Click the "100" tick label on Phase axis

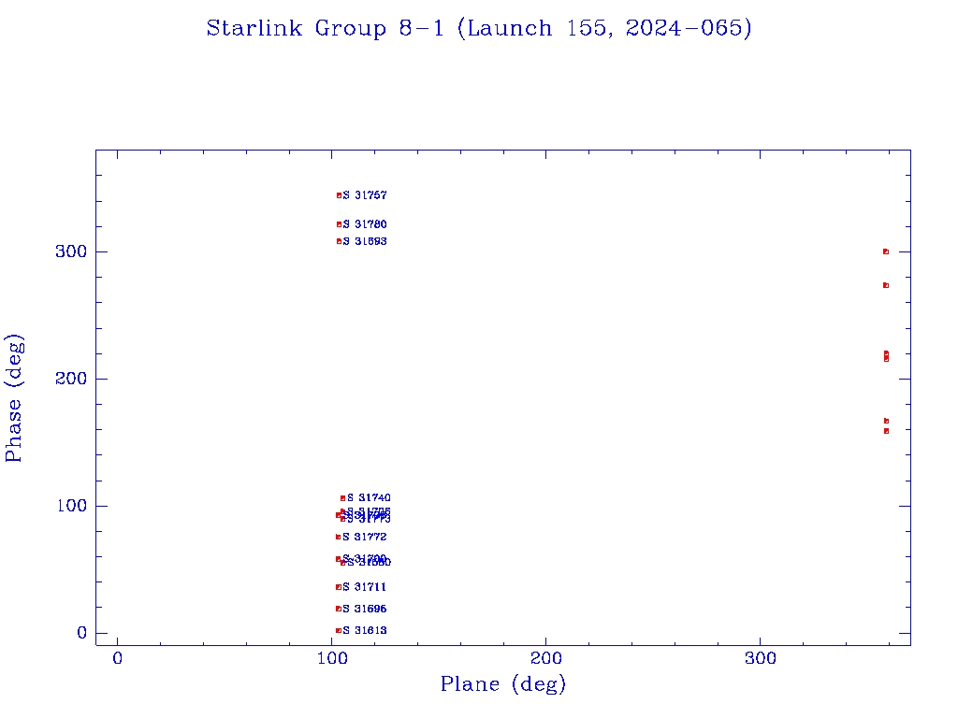[x=71, y=506]
